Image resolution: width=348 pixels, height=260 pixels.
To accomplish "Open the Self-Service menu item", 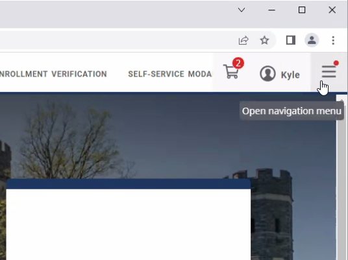I will (170, 74).
